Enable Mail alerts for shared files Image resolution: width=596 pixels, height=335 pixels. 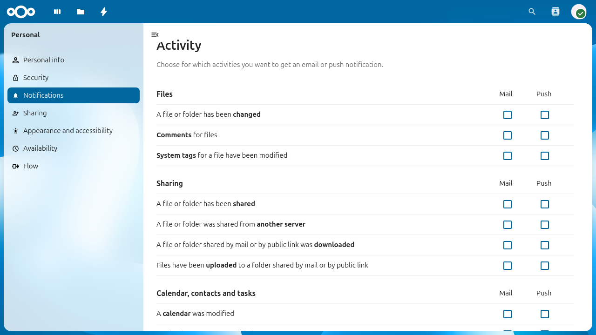tap(508, 204)
